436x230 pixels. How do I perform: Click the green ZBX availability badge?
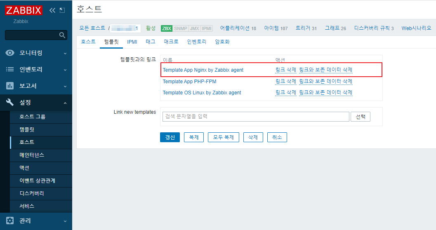click(167, 28)
